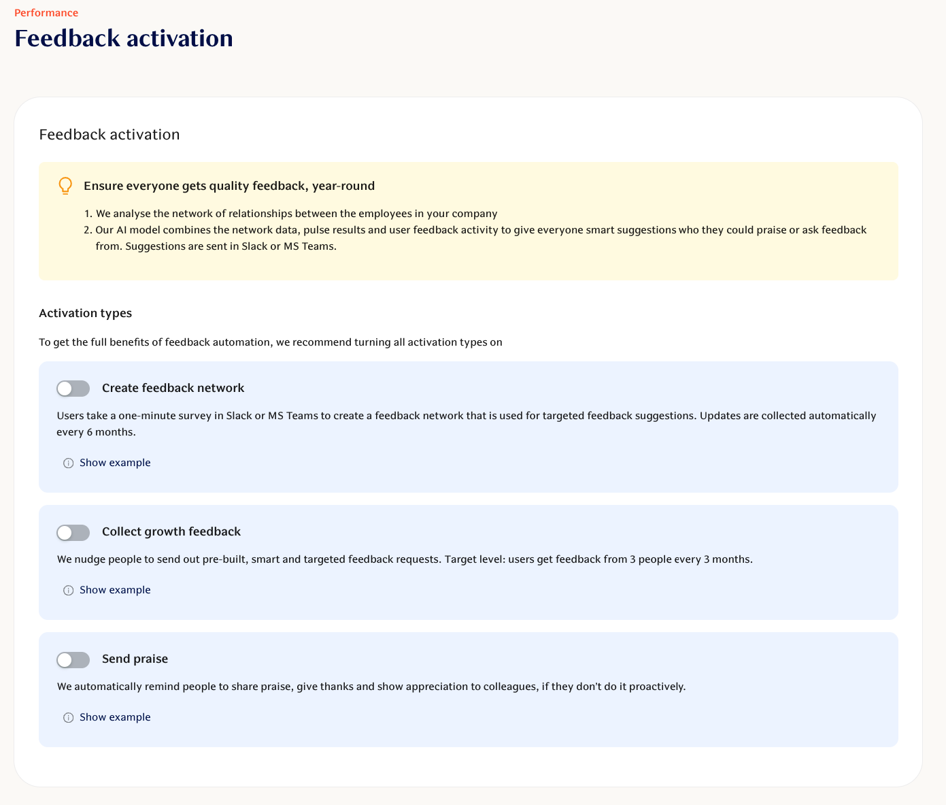Click info icon under Collect growth feedback

pos(68,591)
